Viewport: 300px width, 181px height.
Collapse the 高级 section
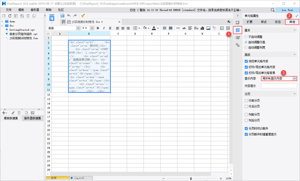point(295,55)
